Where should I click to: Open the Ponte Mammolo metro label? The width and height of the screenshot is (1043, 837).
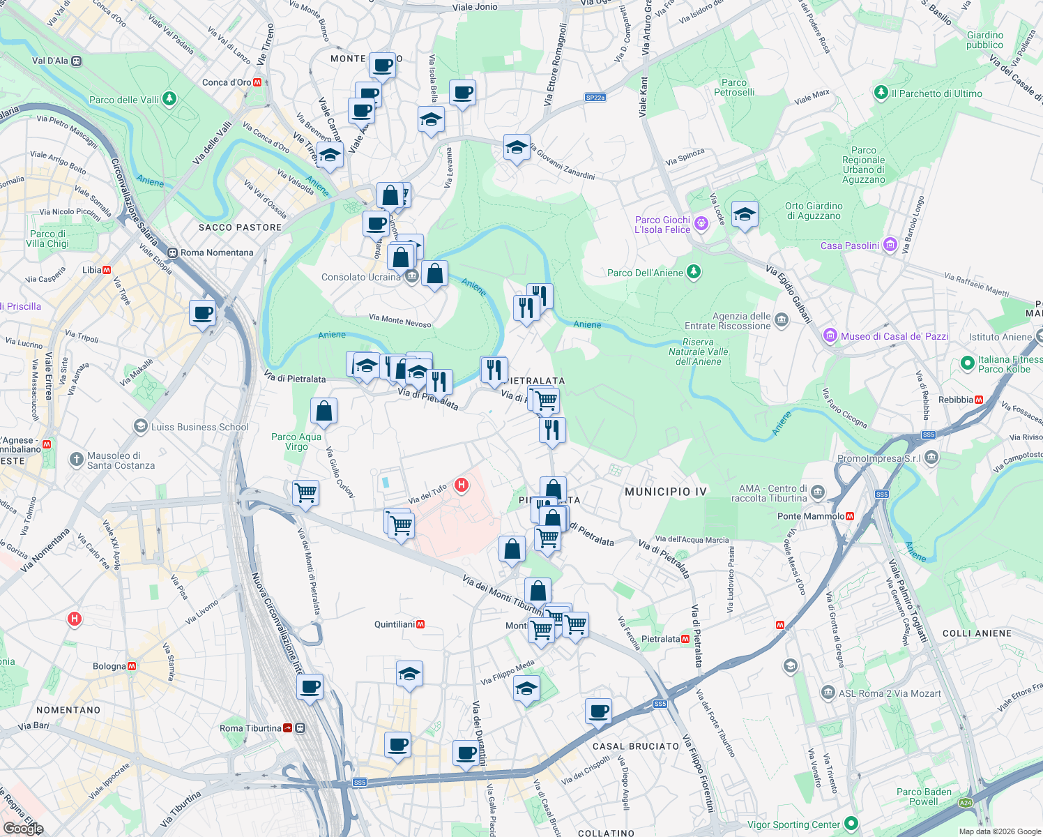[x=811, y=516]
